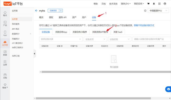Click the 设备名称 column header
The image size is (171, 100).
(45, 46)
